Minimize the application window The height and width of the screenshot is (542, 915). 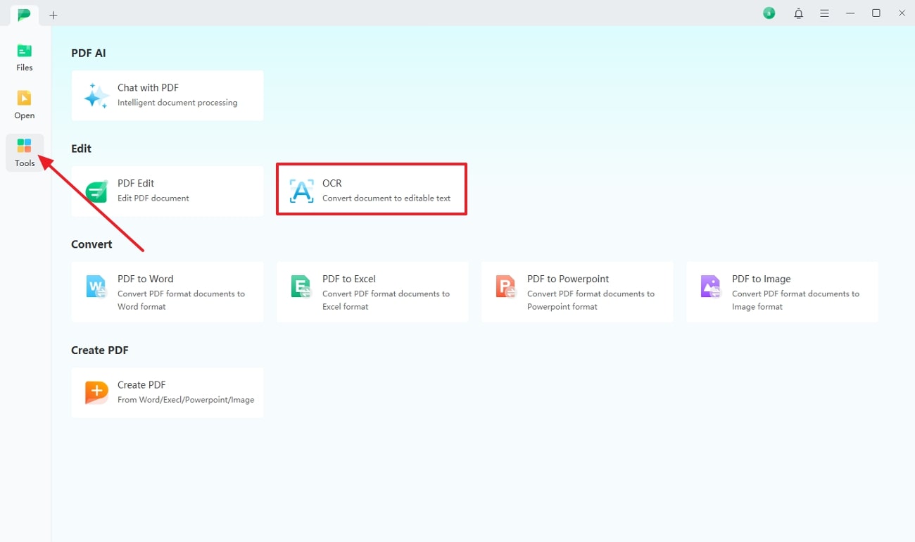click(x=851, y=13)
